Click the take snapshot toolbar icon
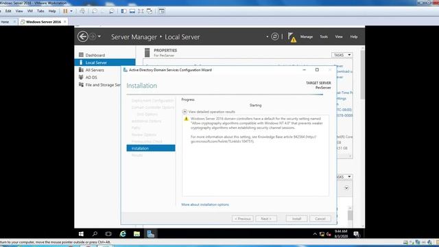Screen dimensions: 439x247 (95, 11)
